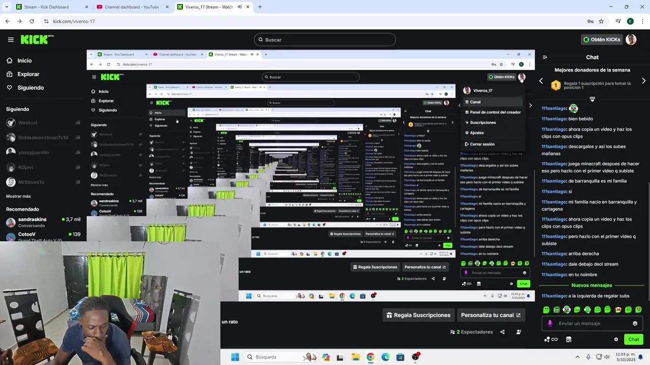
Task: Open Chrome profile E avatar
Action: tap(630, 21)
